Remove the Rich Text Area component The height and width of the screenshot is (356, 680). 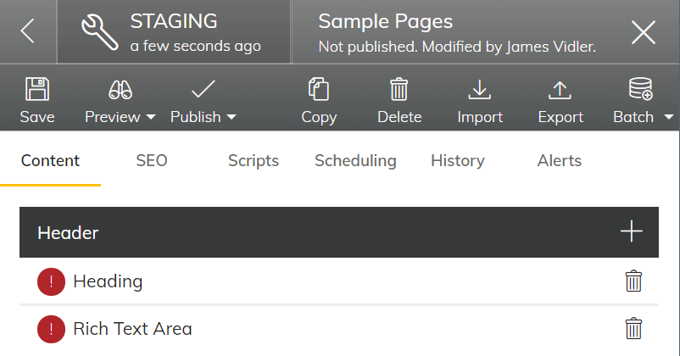click(633, 328)
